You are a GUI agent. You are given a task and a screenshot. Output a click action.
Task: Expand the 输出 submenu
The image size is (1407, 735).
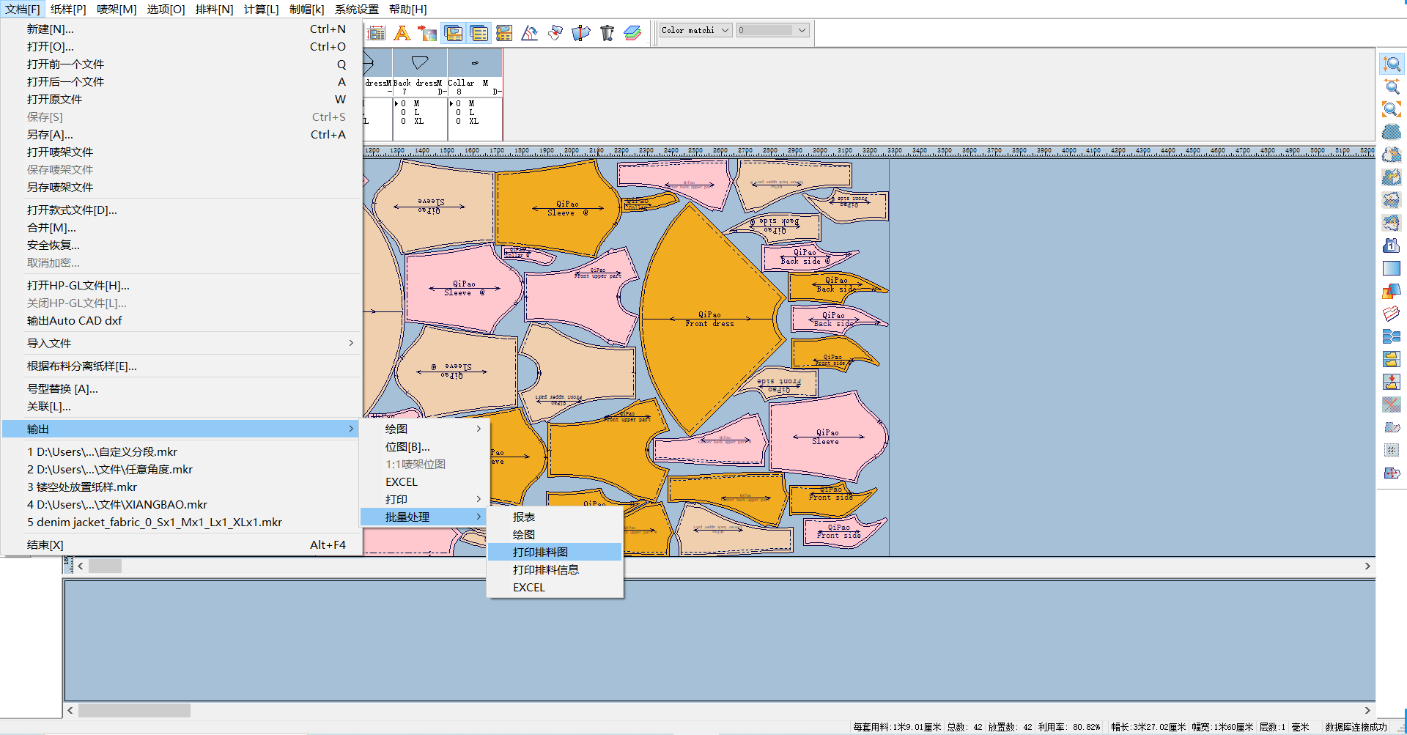pos(182,429)
